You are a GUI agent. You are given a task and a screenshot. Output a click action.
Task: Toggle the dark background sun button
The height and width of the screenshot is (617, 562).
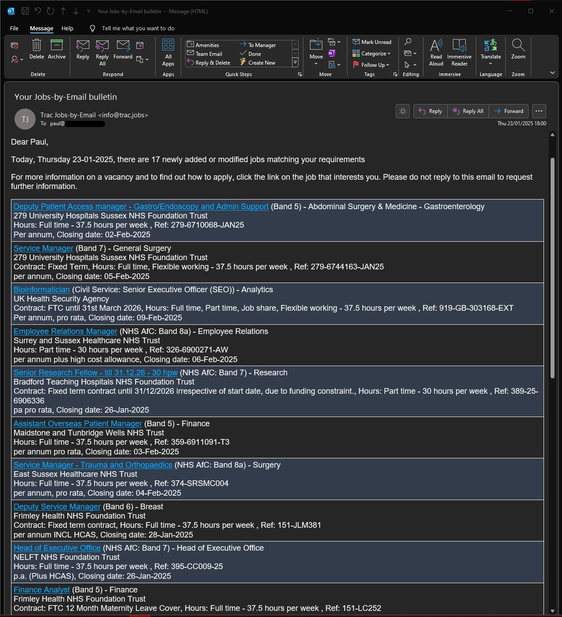403,111
